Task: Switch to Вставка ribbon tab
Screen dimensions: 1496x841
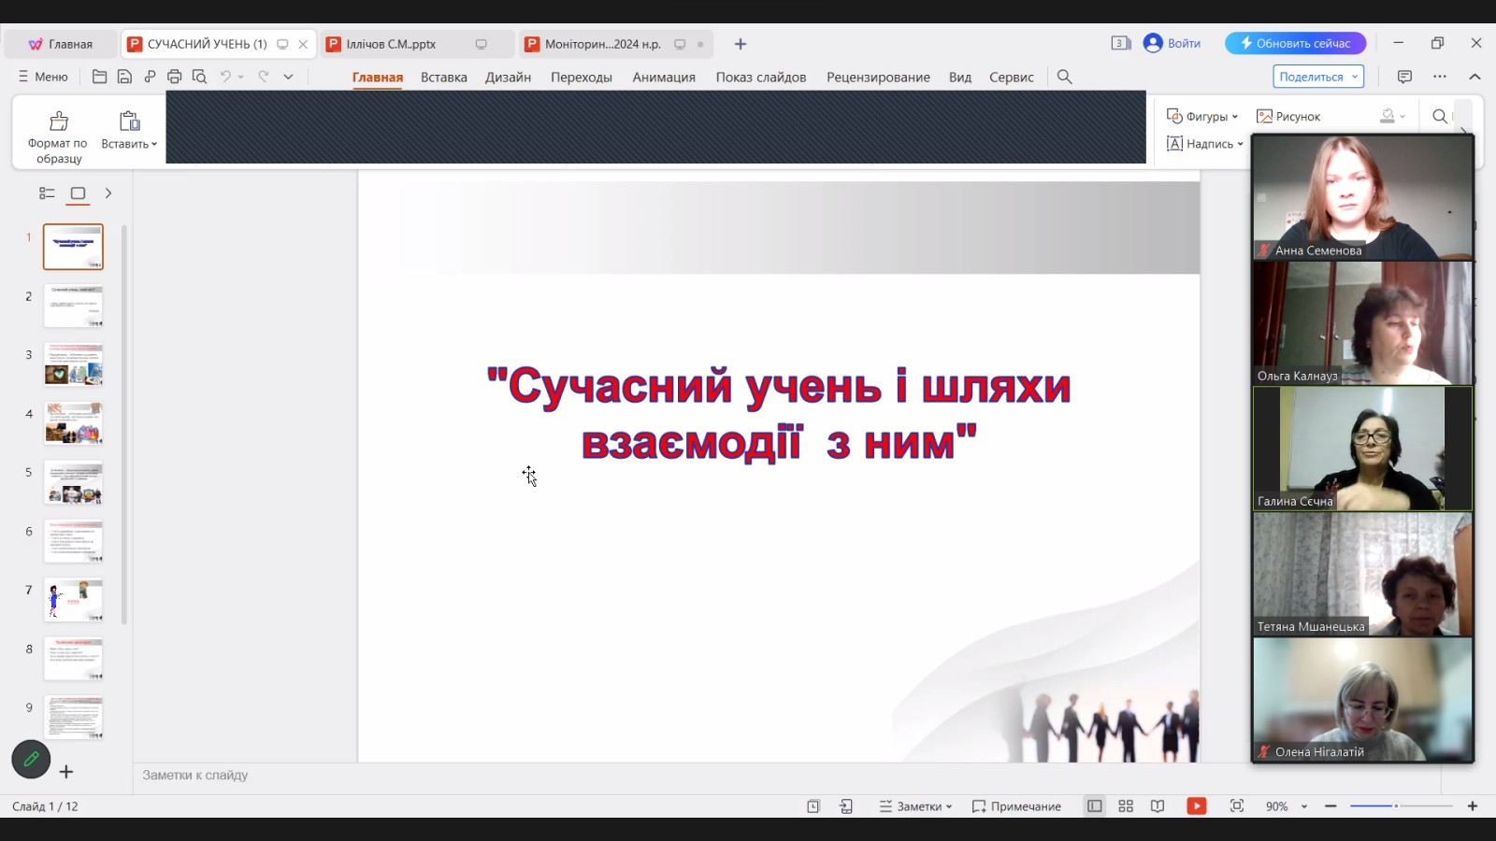Action: [x=443, y=77]
